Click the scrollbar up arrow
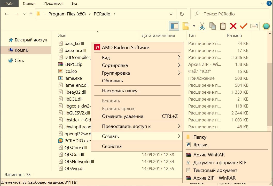 (270, 34)
